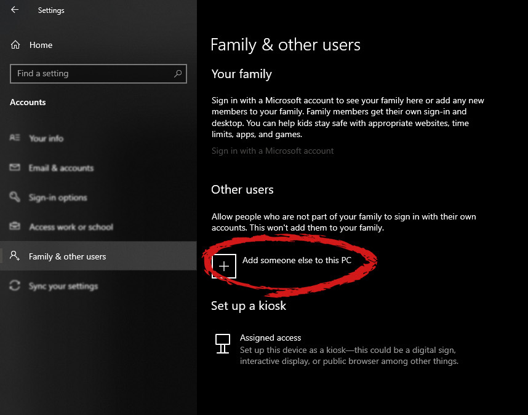Focus the Find a setting search box
The width and height of the screenshot is (528, 415).
tap(98, 74)
